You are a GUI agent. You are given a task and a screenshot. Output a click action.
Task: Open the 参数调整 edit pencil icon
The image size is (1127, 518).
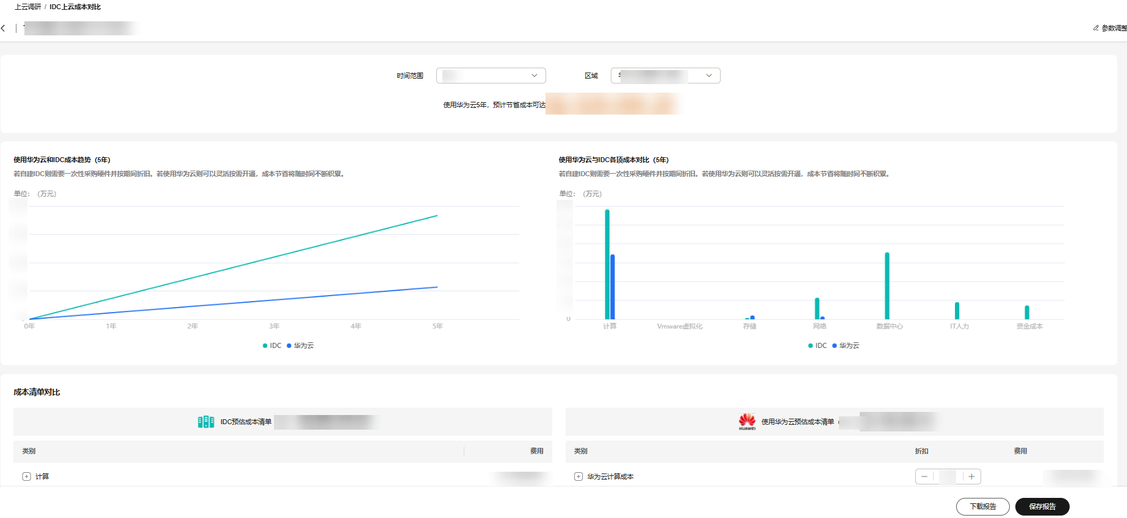[x=1096, y=28]
